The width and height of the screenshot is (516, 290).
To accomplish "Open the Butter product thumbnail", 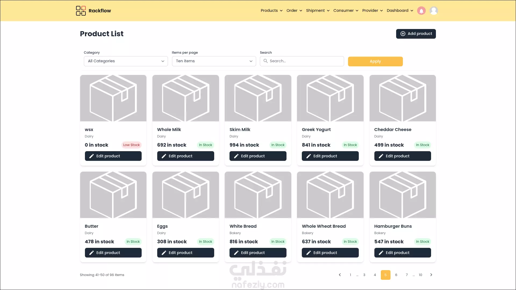I will pos(113,195).
